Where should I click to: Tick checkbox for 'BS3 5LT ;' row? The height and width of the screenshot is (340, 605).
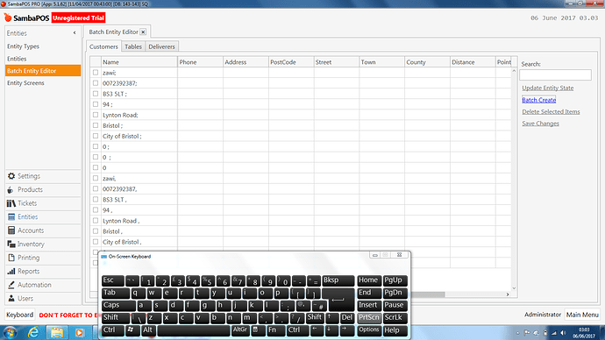(96, 94)
